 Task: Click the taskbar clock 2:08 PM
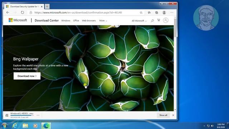[221, 126]
